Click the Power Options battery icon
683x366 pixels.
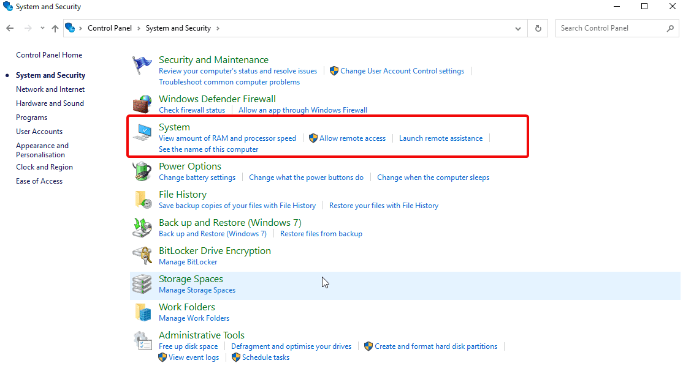coord(142,171)
